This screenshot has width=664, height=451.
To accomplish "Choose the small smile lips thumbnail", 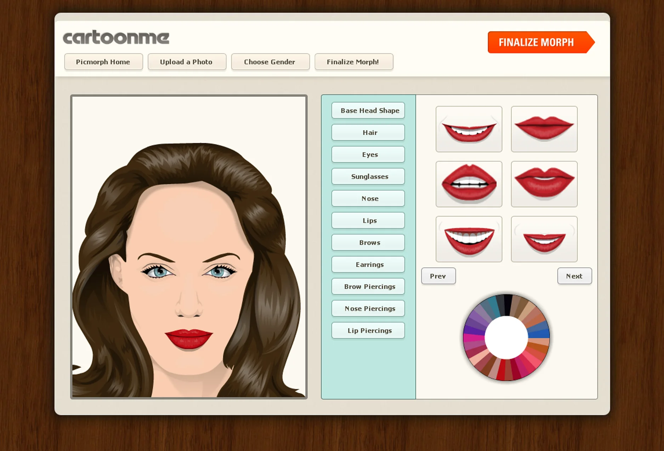I will coord(544,239).
